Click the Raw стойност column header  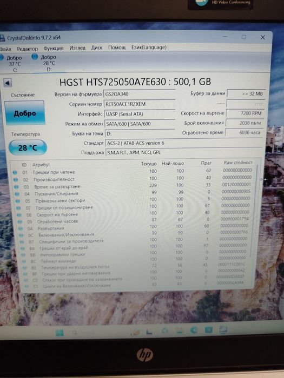pos(238,163)
